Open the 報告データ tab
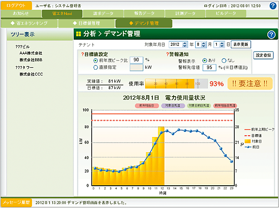The height and width of the screenshot is (208, 279). [144, 13]
